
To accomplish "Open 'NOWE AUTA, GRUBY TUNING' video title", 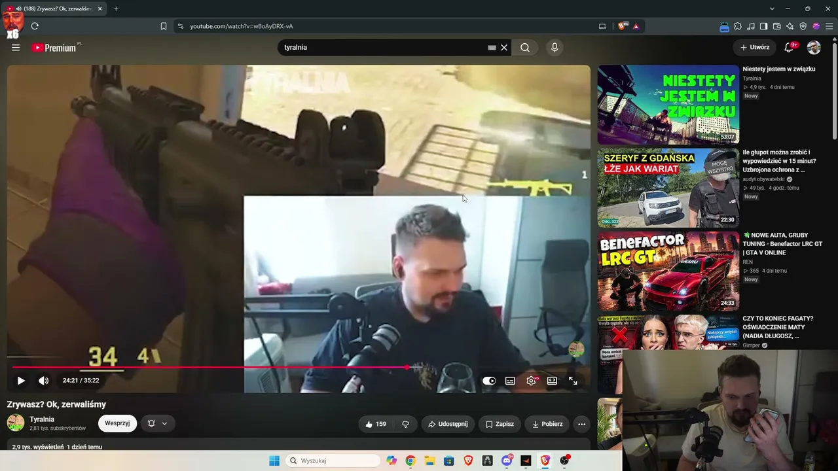I will click(x=782, y=243).
